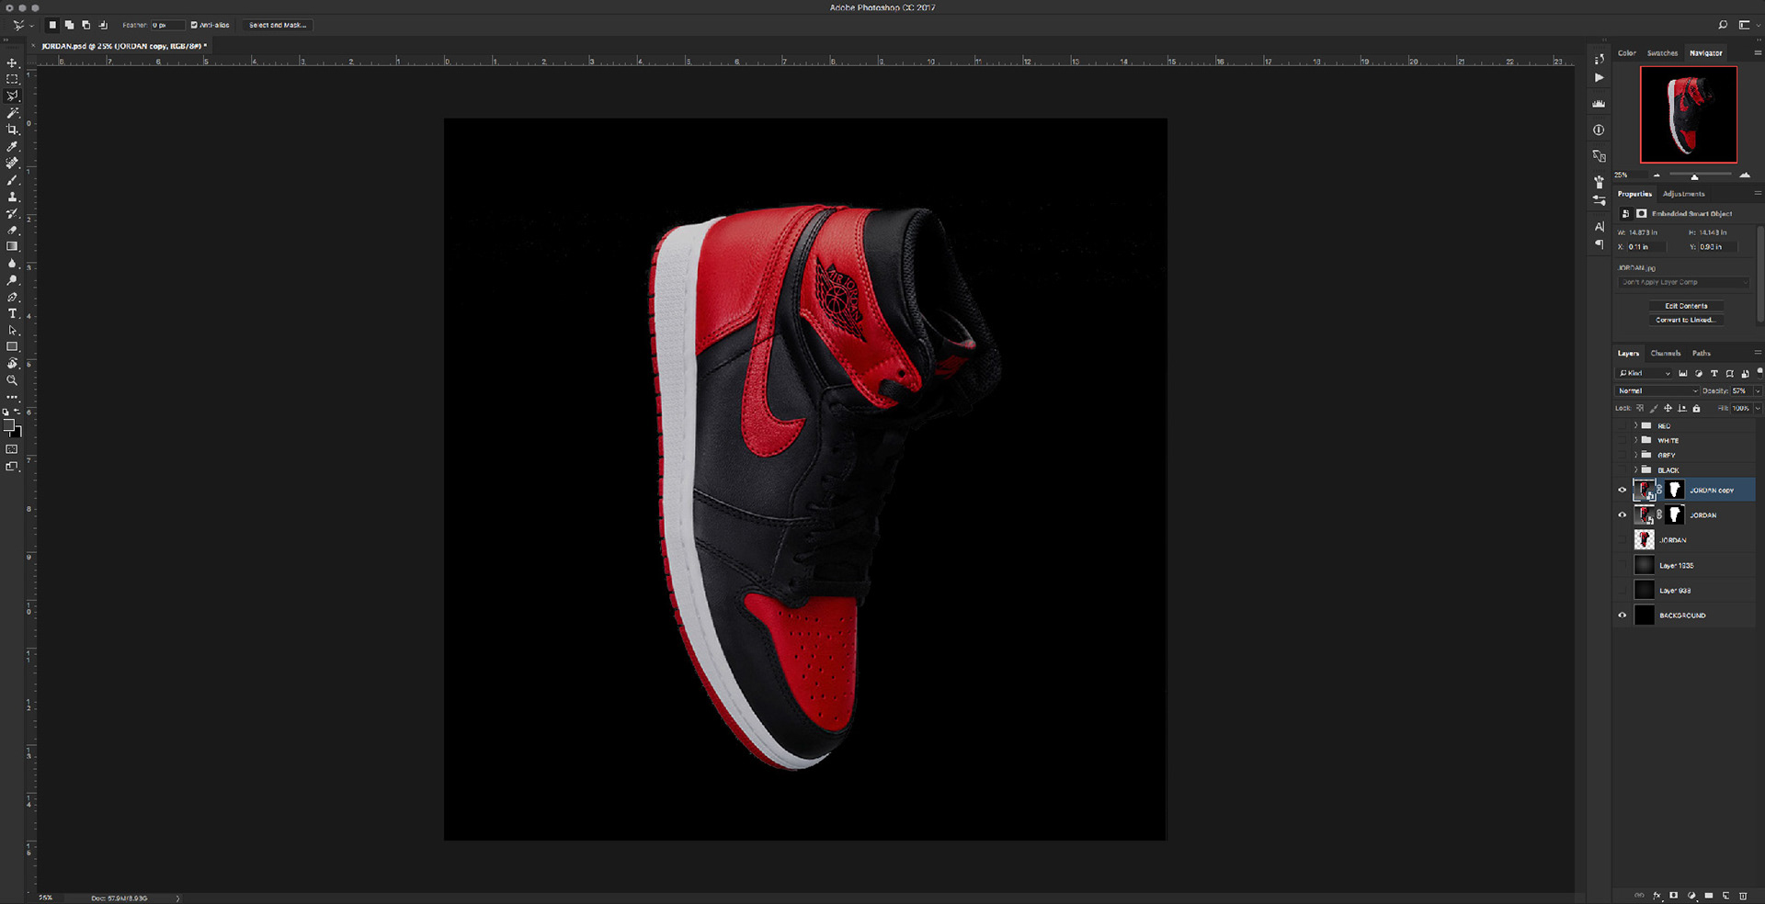Switch to the Channels tab

(x=1666, y=353)
